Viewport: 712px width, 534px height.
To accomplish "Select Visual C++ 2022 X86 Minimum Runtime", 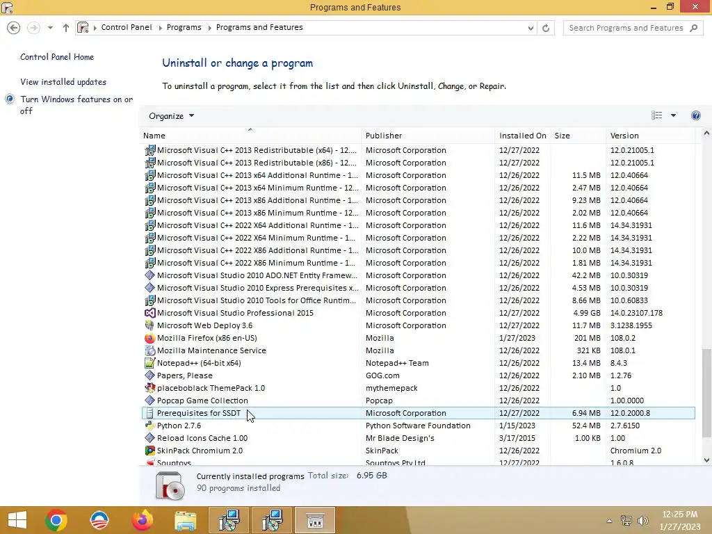I will [418, 263].
